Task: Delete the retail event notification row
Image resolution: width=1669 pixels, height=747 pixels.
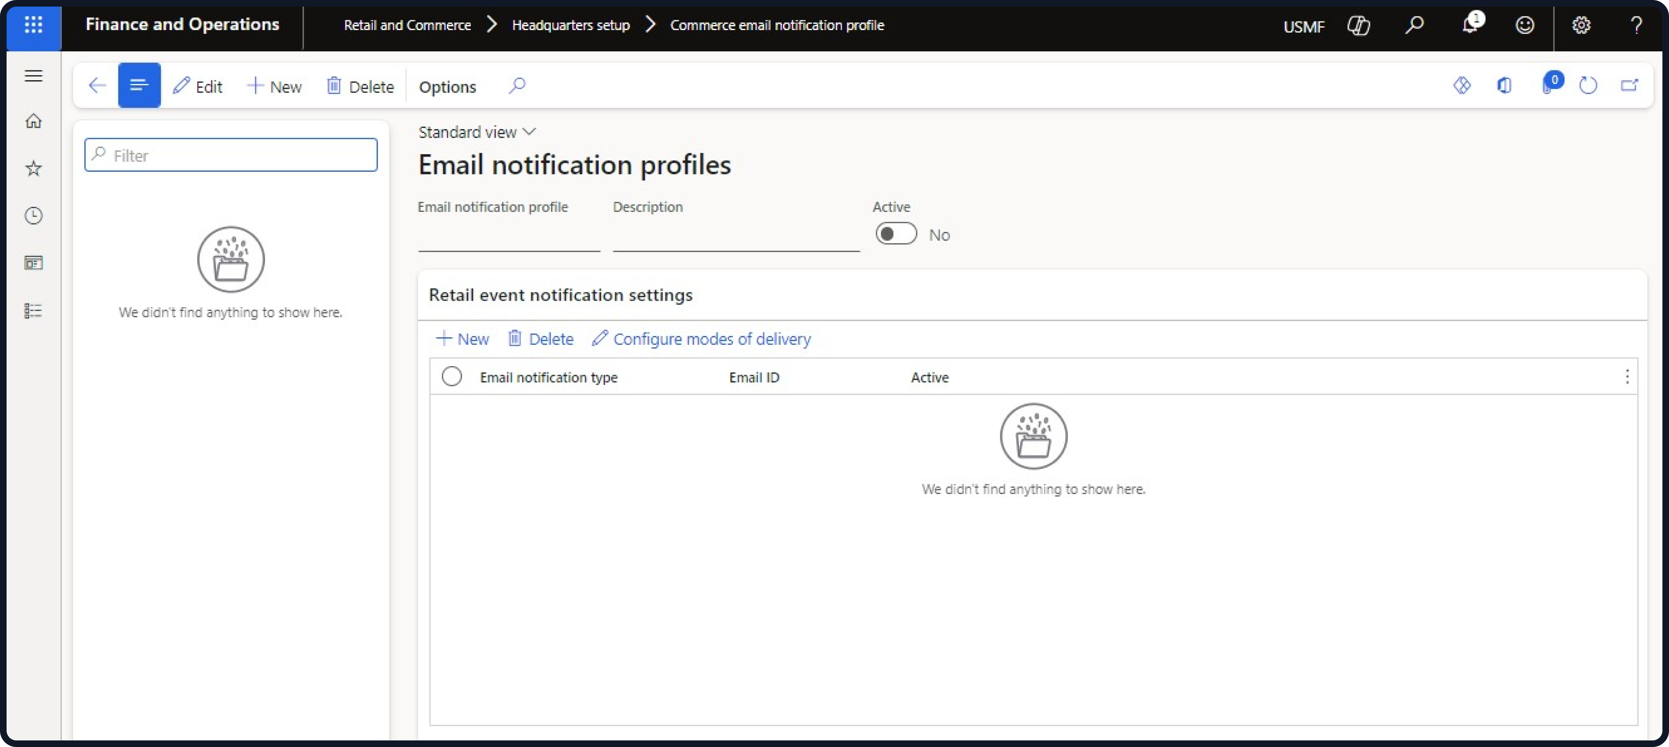Action: click(x=541, y=339)
